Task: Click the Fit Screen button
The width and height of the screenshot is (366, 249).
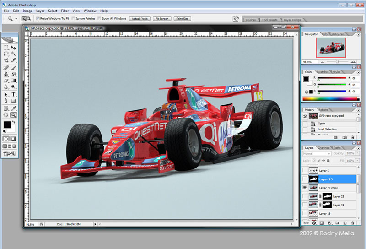Action: (162, 19)
